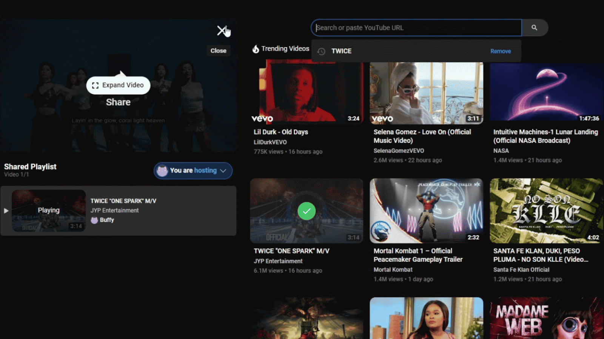The height and width of the screenshot is (339, 604).
Task: Expand the 'You are hosting' dropdown
Action: (x=193, y=171)
